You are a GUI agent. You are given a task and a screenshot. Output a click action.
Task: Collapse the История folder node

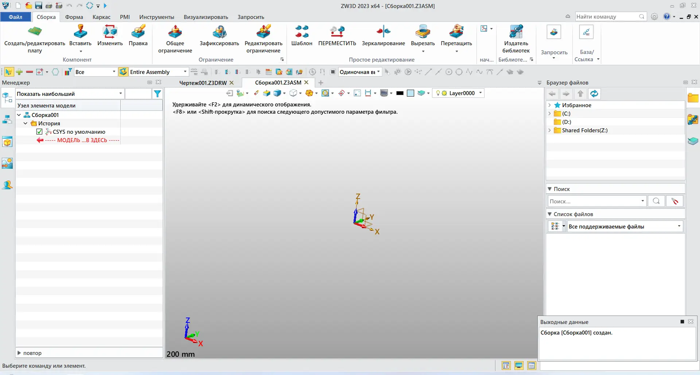pos(26,124)
